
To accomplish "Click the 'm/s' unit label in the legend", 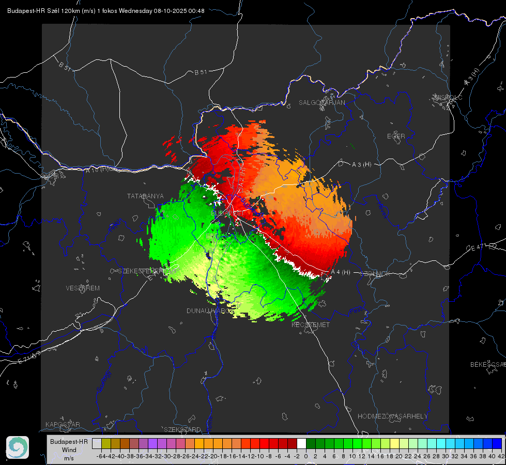I will (x=69, y=458).
